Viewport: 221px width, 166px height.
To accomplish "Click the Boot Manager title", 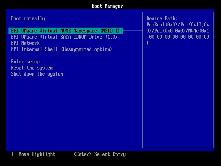I will coord(107,6).
